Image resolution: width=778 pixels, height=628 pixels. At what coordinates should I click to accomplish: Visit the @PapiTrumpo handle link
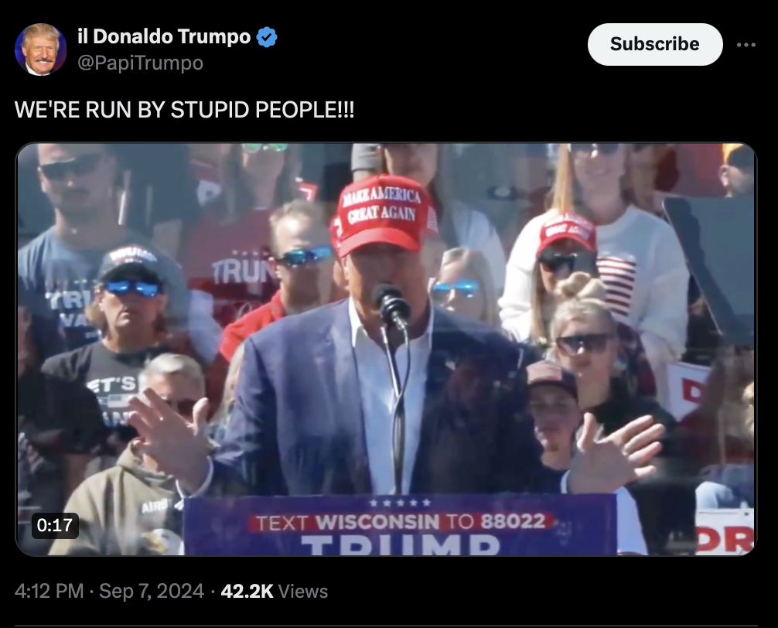141,63
